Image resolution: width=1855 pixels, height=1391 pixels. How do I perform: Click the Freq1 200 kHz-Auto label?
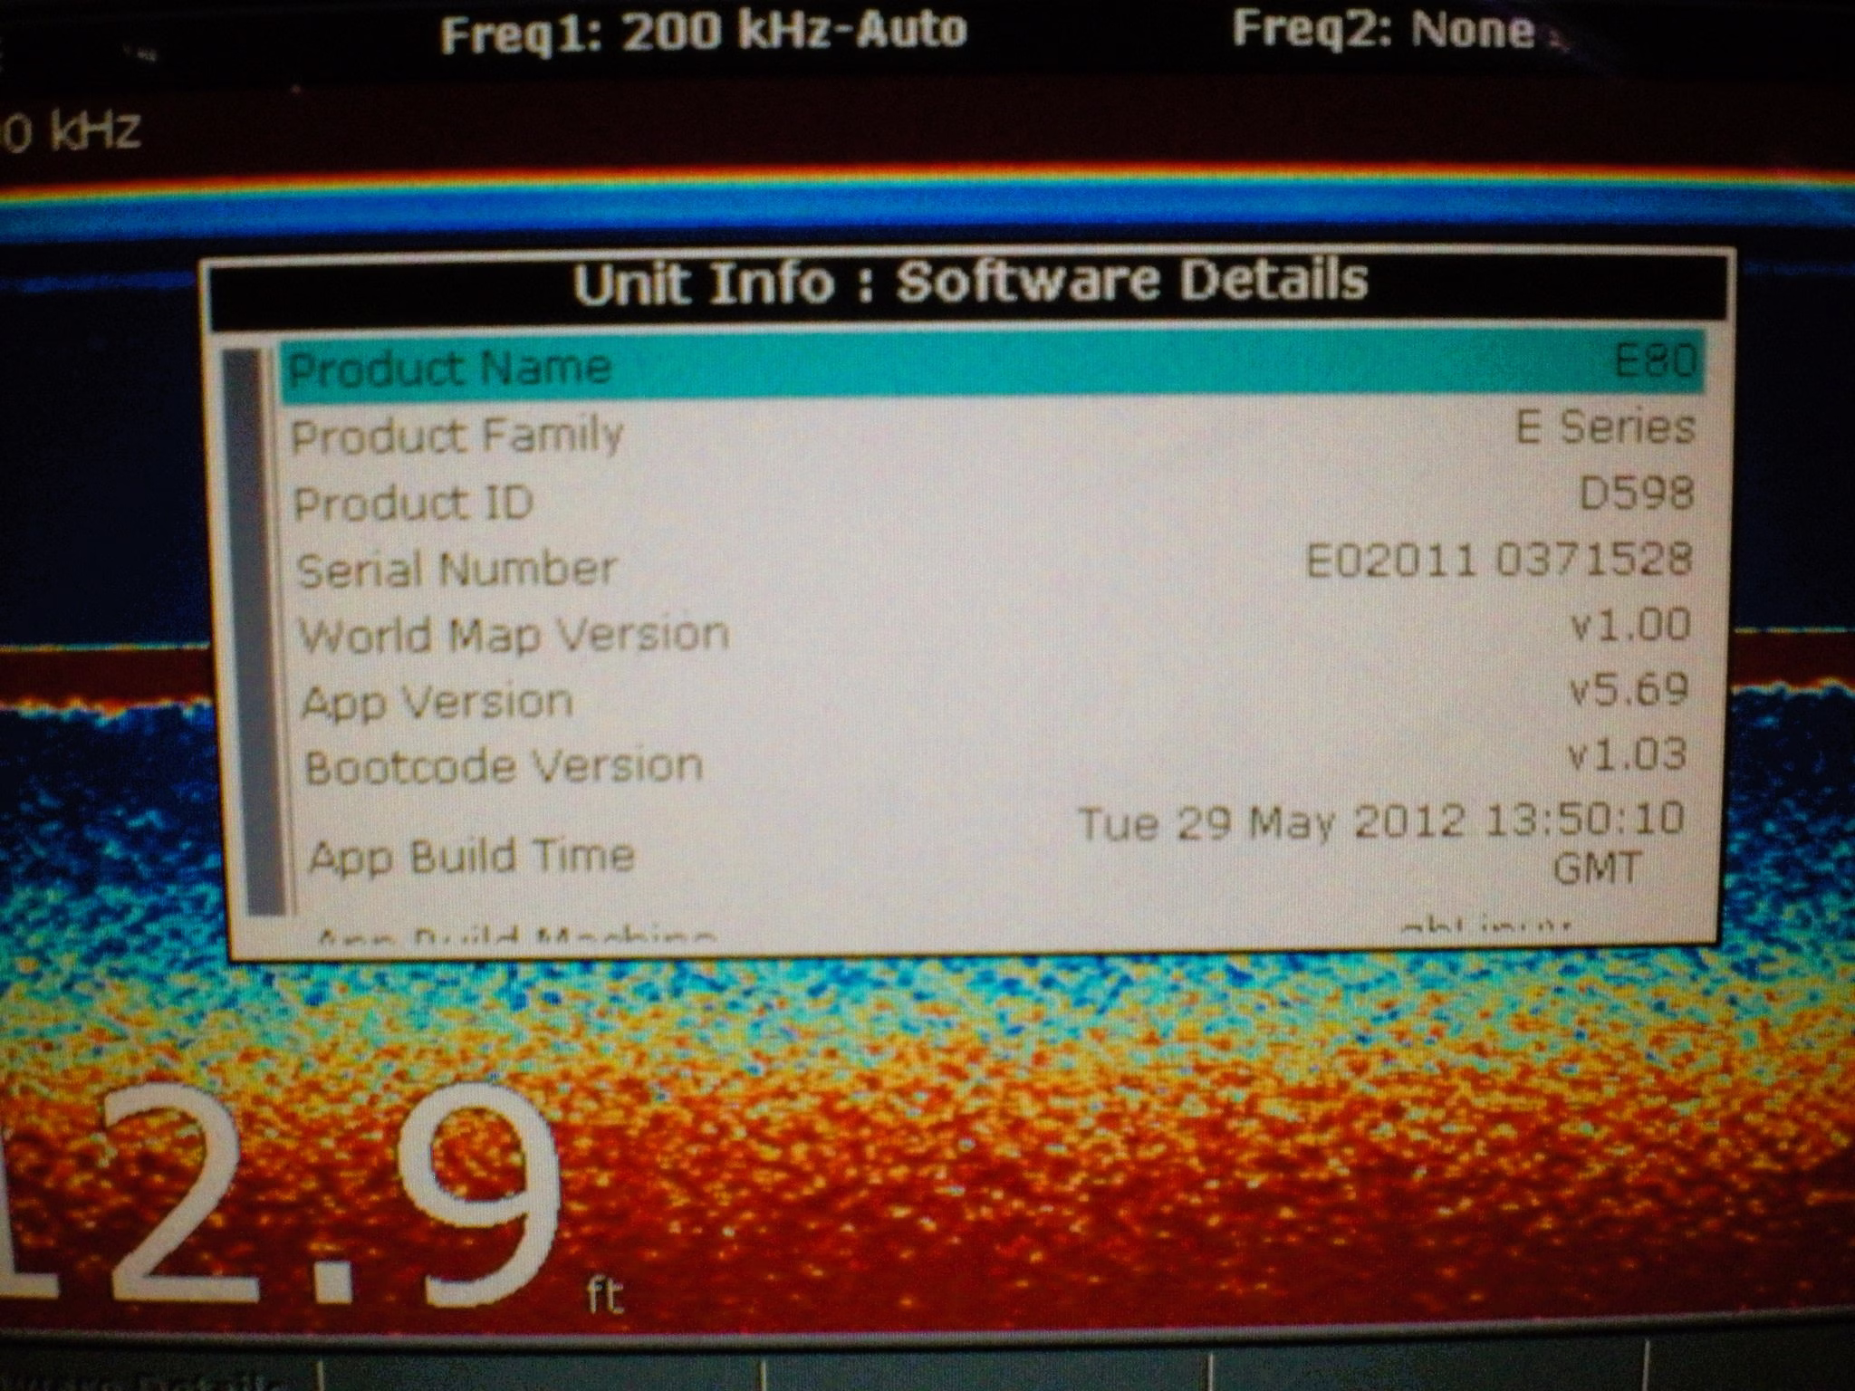pos(704,33)
